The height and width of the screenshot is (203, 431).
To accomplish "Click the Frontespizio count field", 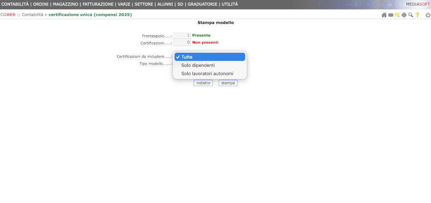I will pos(182,36).
